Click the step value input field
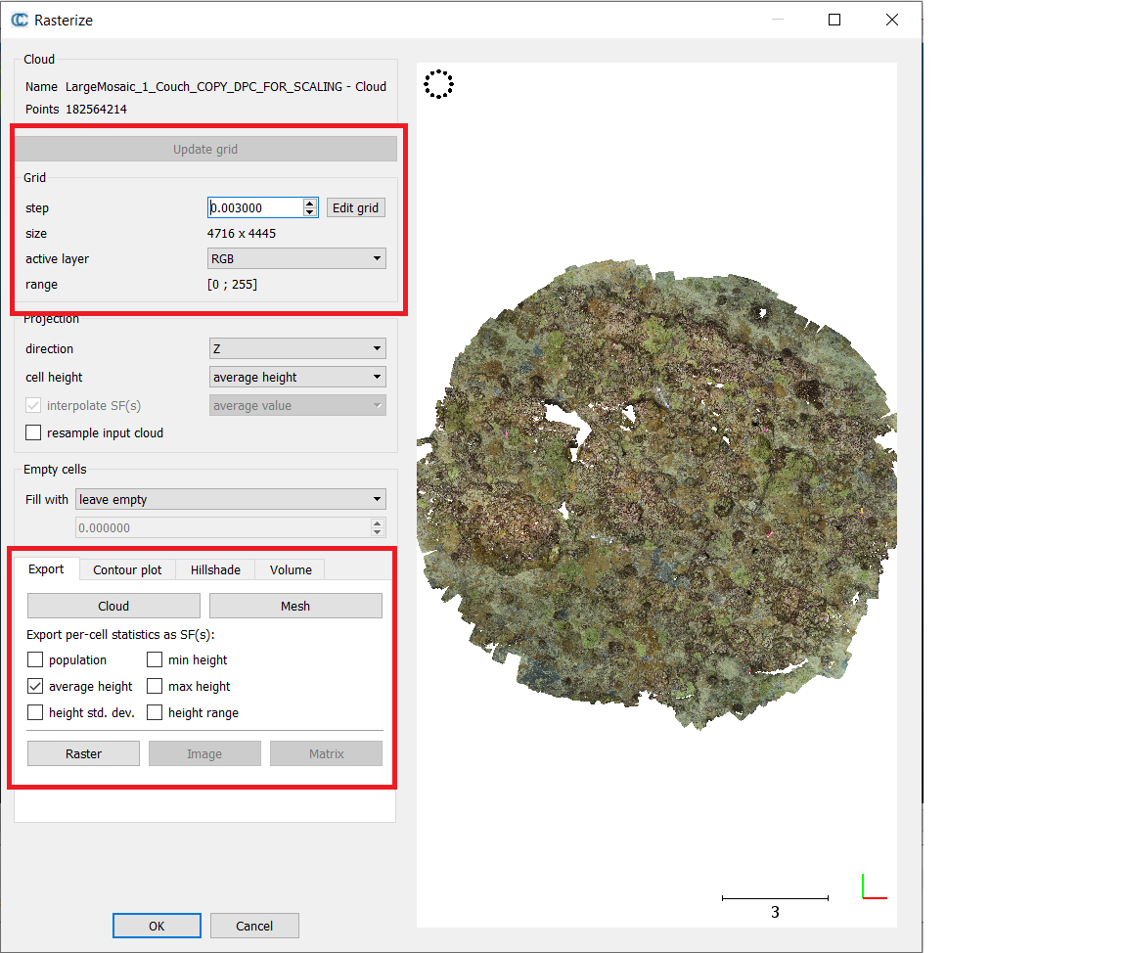This screenshot has width=1127, height=953. pyautogui.click(x=254, y=207)
